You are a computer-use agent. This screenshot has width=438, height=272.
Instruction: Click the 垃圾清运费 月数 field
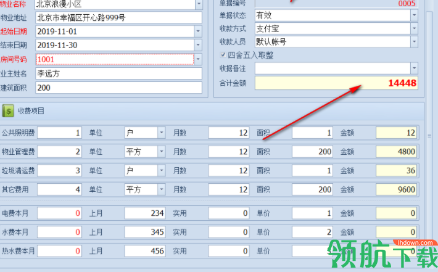(229, 171)
